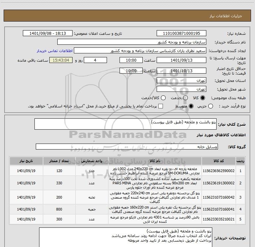
Task: Click the need date 1401/09/19 in row 5
Action: click(26, 219)
